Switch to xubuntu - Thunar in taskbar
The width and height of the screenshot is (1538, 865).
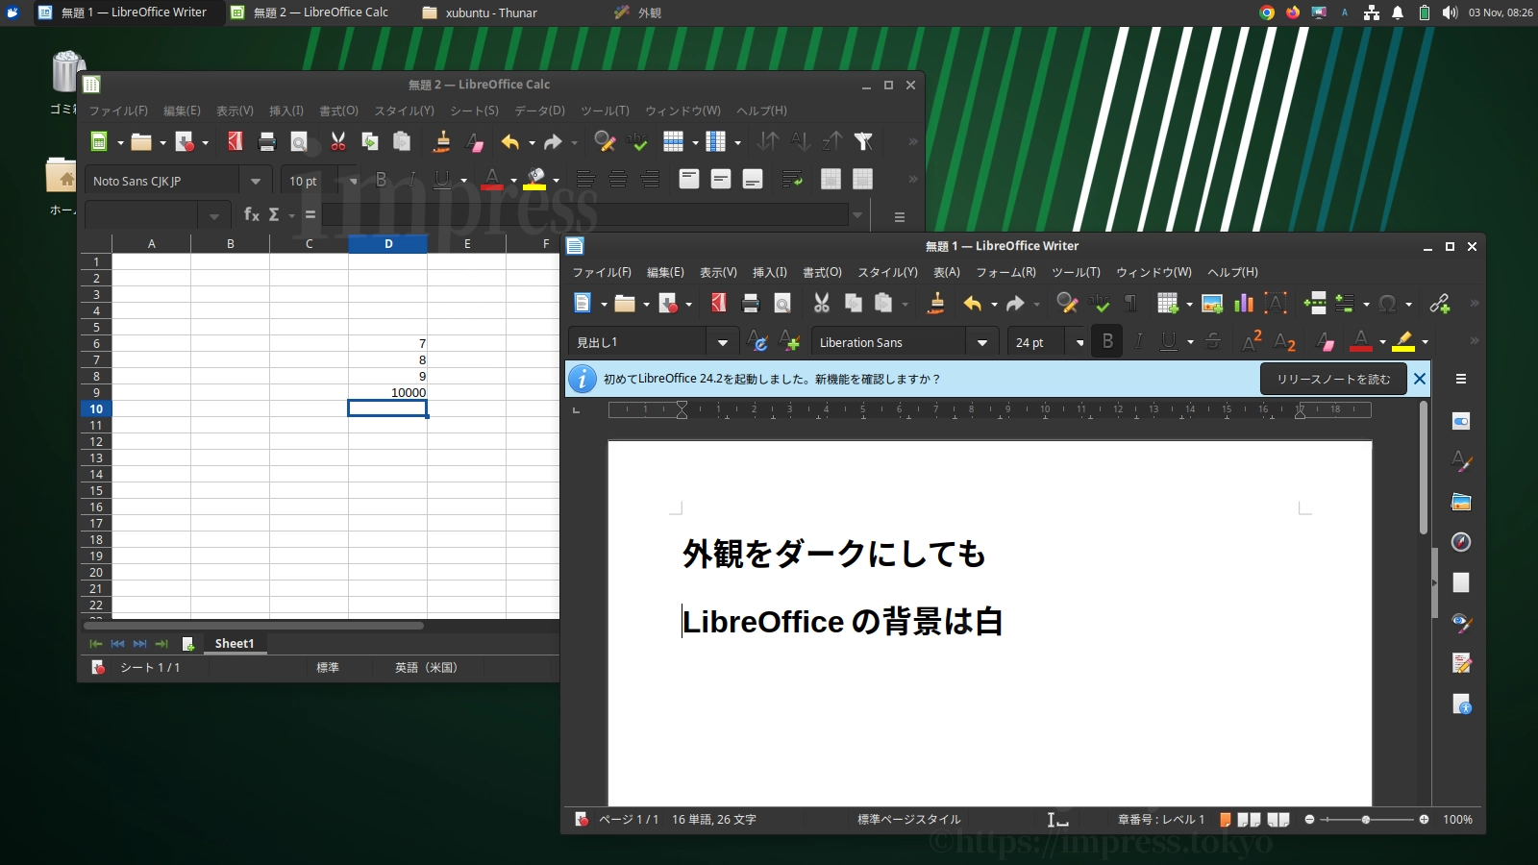[x=481, y=12]
